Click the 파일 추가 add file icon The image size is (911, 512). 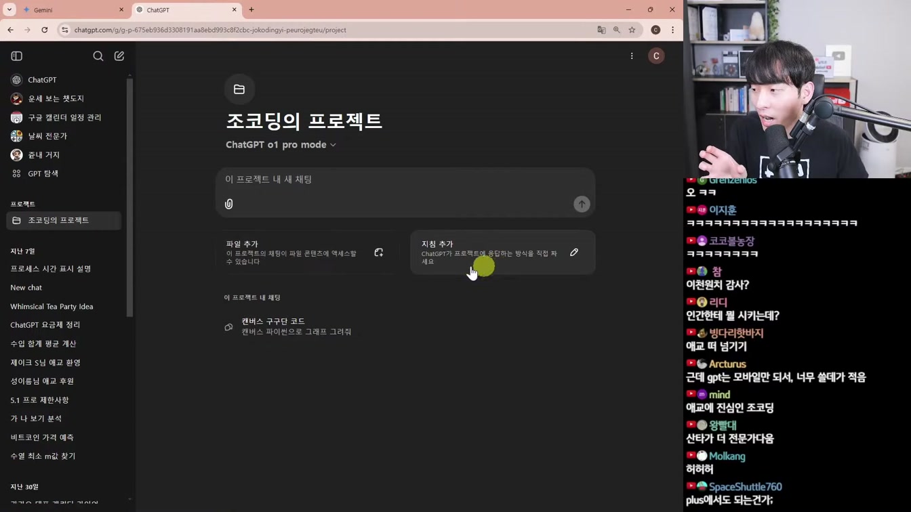[x=379, y=253]
